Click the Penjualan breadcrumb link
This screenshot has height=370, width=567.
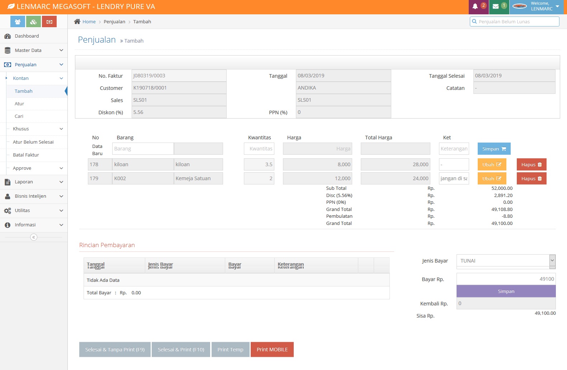click(114, 21)
